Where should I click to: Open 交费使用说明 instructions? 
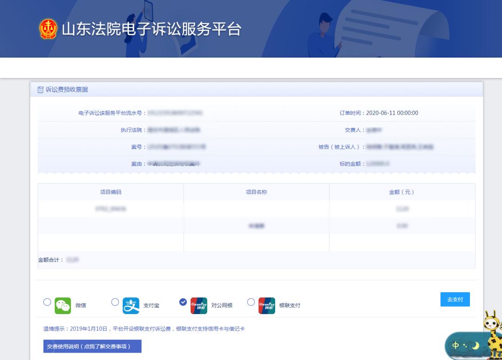92,346
